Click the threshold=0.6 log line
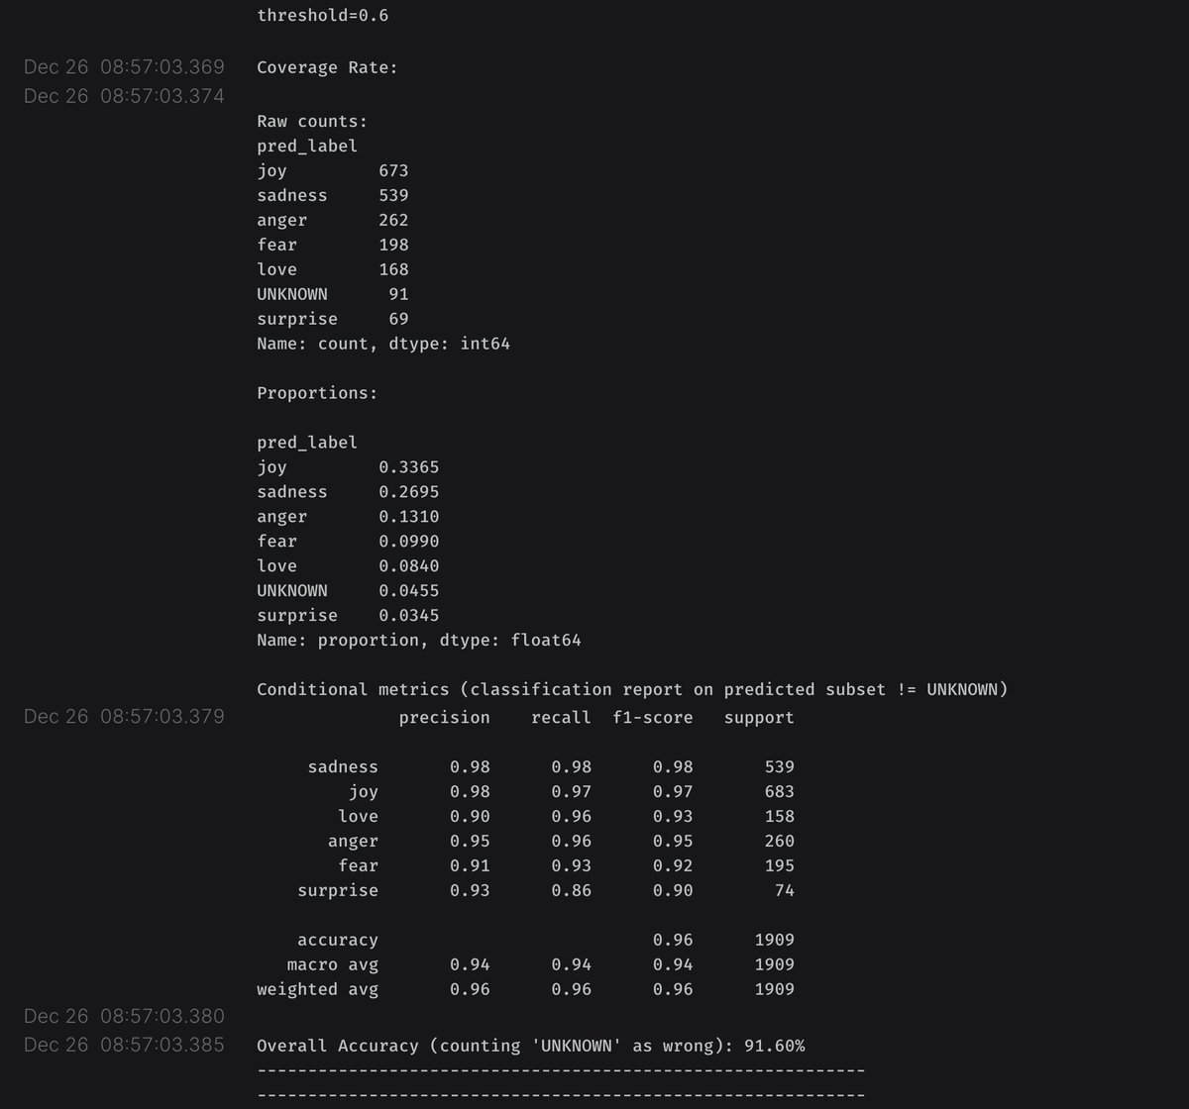 click(x=316, y=16)
